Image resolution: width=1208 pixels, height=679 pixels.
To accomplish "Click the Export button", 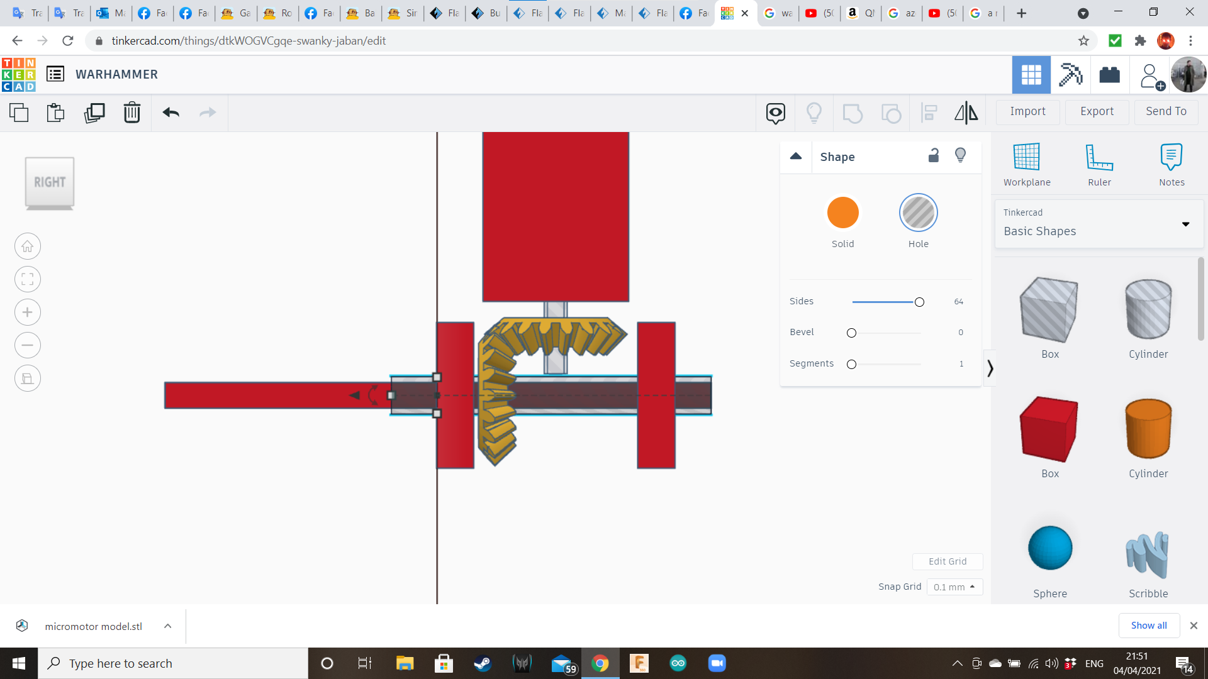I will coord(1097,111).
